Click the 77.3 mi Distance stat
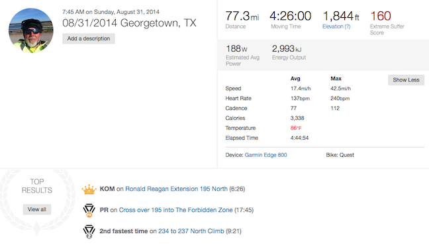This screenshot has height=245, width=429. [242, 19]
